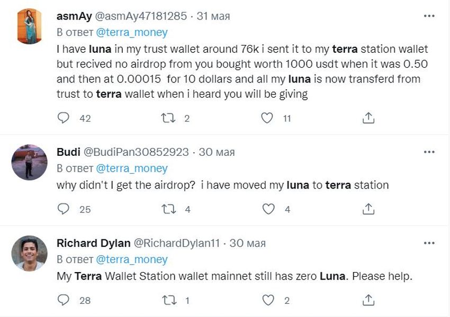Open more options on Richard Dylan's tweet

click(x=429, y=243)
